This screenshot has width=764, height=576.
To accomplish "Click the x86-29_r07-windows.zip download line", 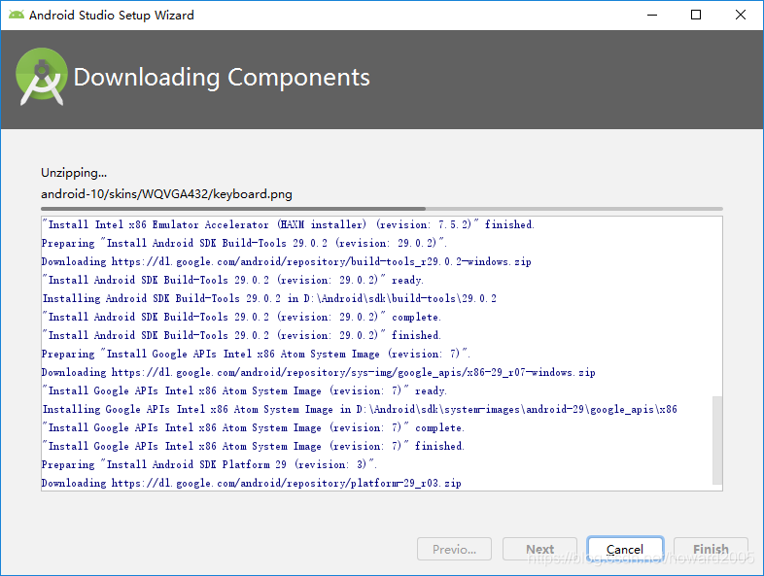I will tap(319, 372).
